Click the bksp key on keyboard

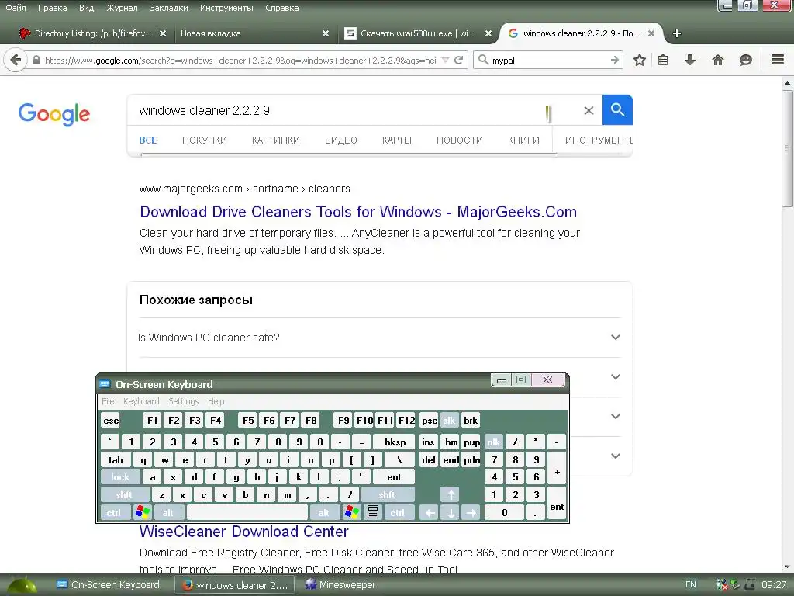(395, 442)
